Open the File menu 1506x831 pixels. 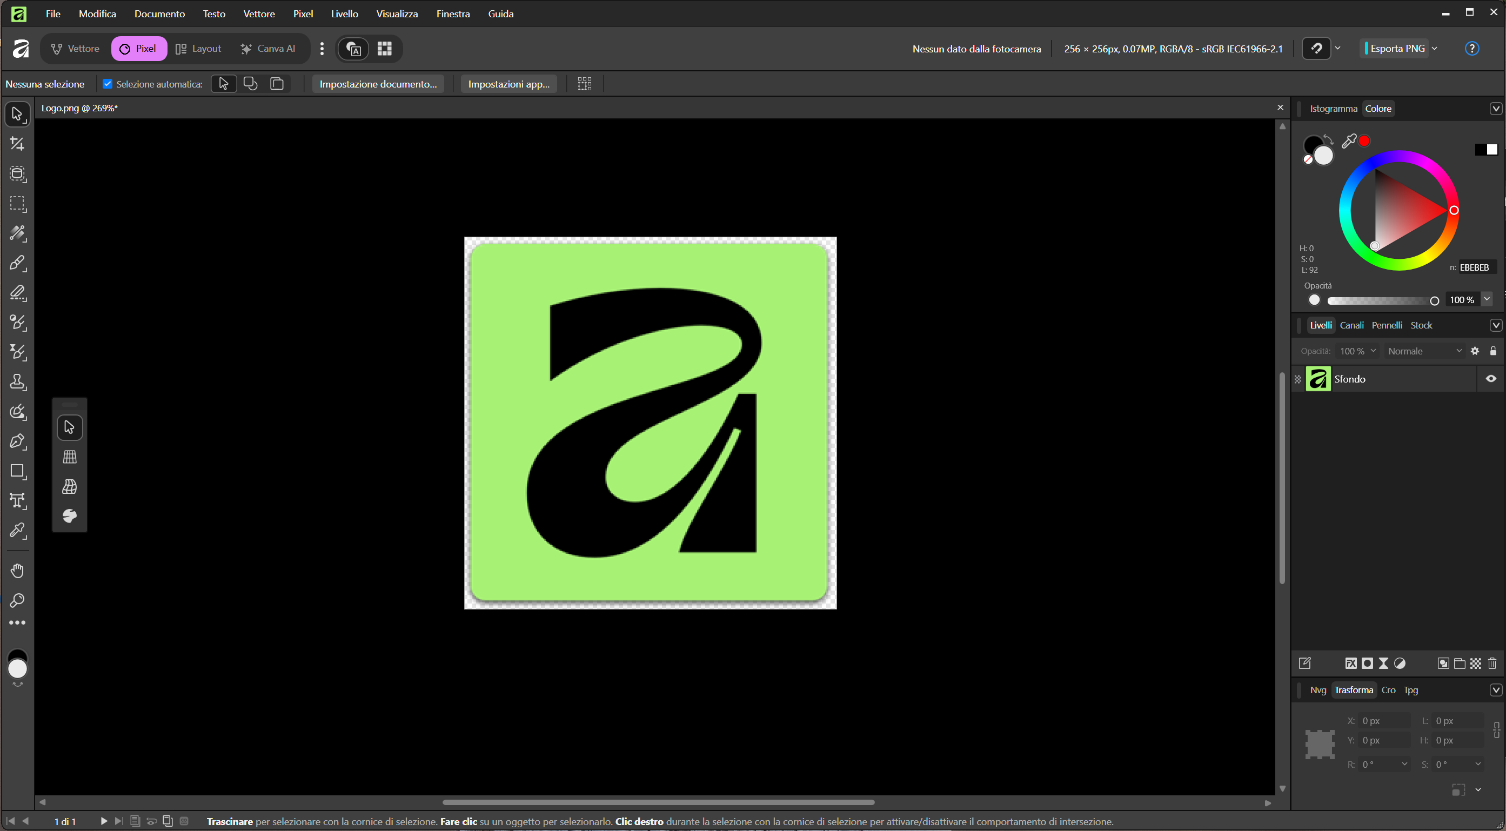click(x=53, y=14)
